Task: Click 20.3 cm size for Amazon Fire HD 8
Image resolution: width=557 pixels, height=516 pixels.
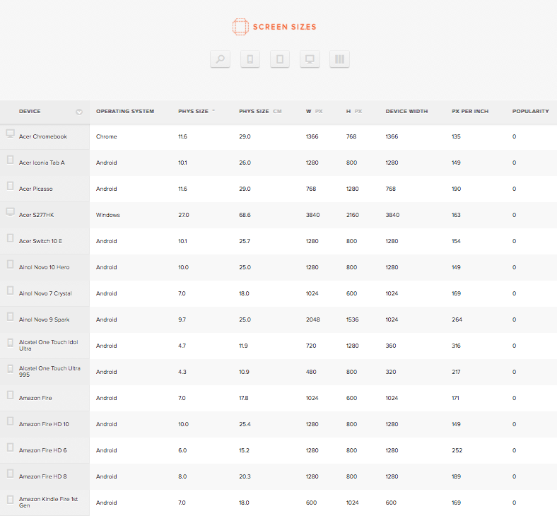Action: coord(245,476)
